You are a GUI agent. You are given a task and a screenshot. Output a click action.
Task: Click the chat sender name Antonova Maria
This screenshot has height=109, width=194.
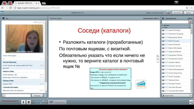click(8, 71)
